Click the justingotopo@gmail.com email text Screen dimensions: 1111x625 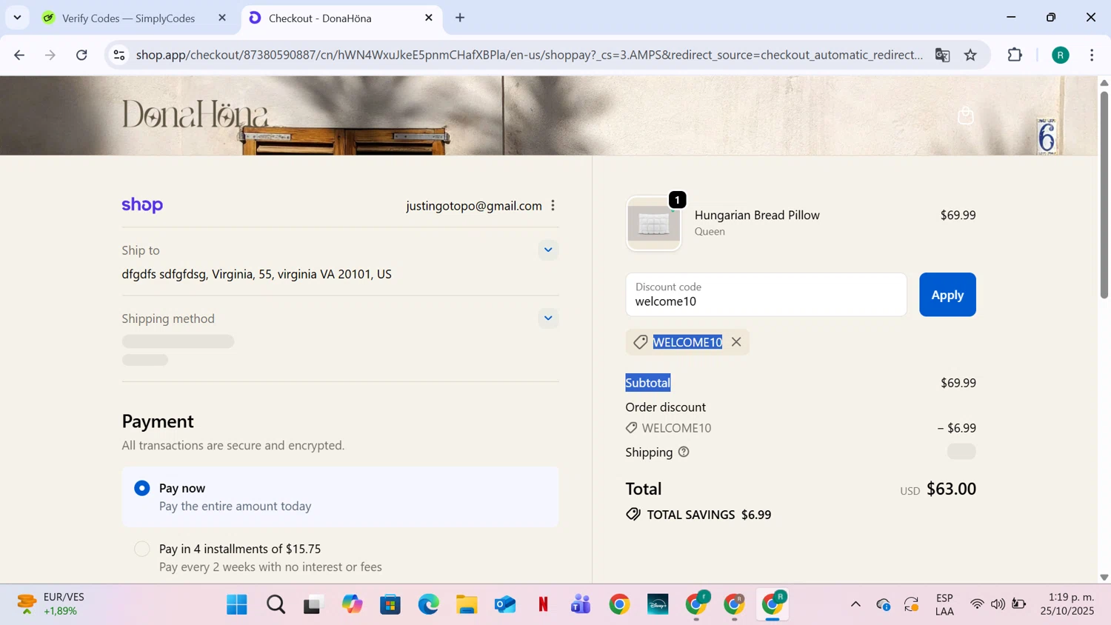coord(474,206)
